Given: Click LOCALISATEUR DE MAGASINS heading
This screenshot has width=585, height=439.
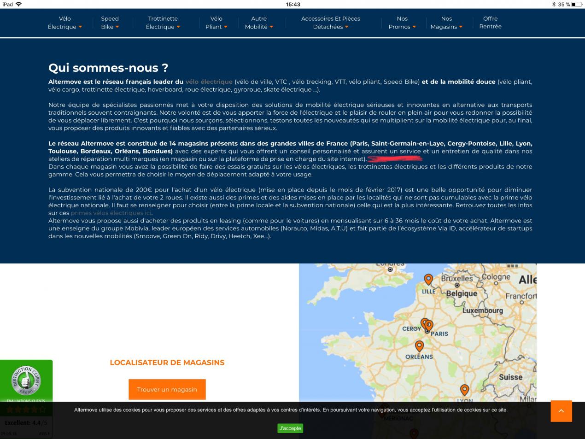Looking at the screenshot, I should pyautogui.click(x=167, y=363).
